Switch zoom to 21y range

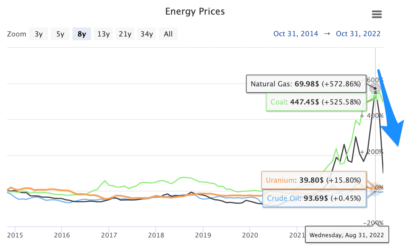[125, 34]
